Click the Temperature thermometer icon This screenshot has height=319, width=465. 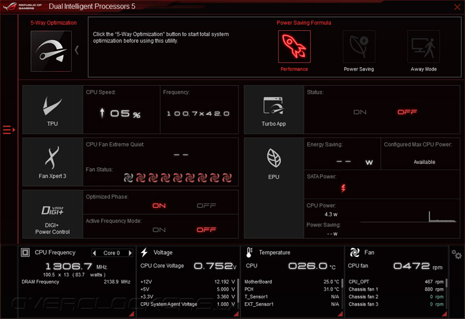point(249,252)
